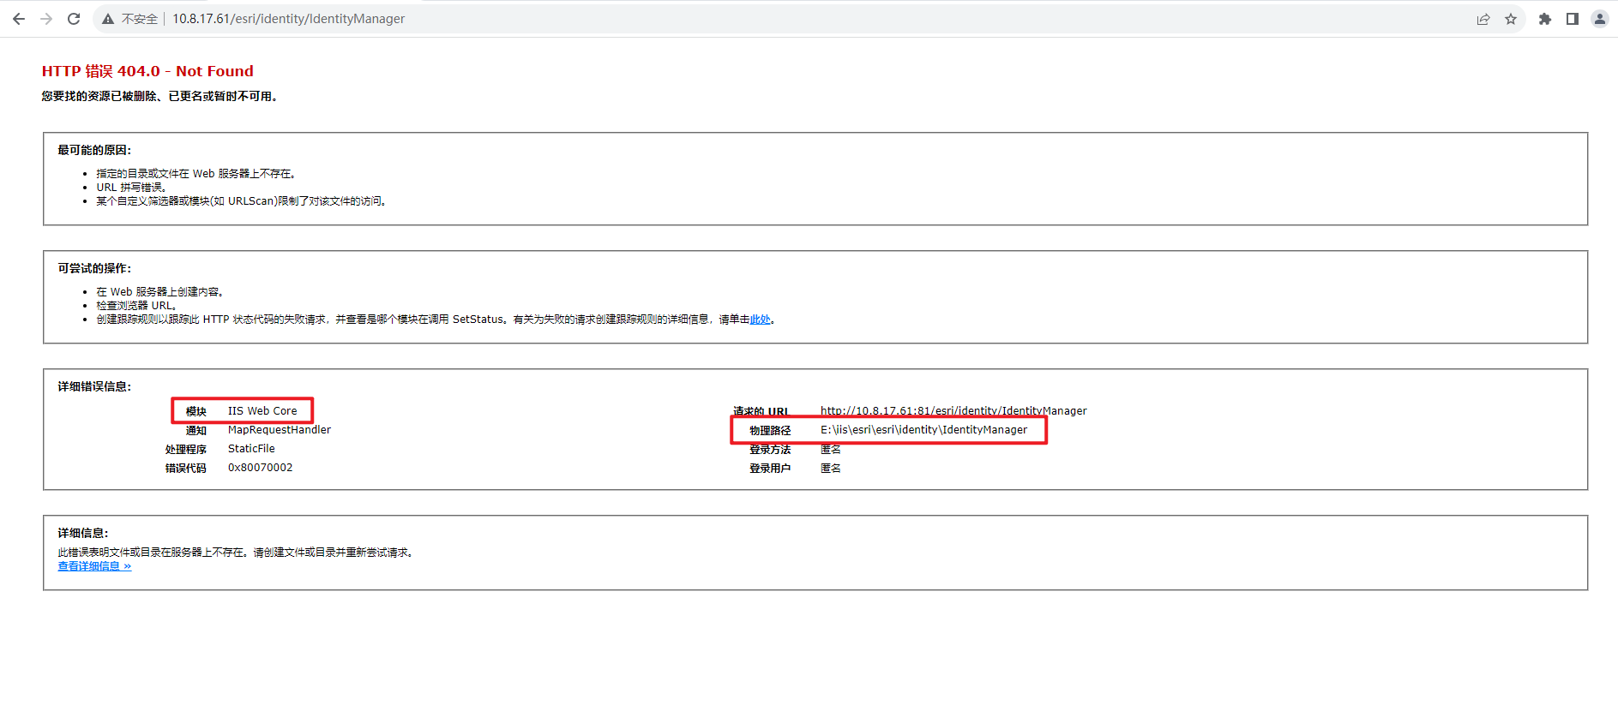This screenshot has height=717, width=1618.
Task: Bookmark this page with the star
Action: point(1511,19)
